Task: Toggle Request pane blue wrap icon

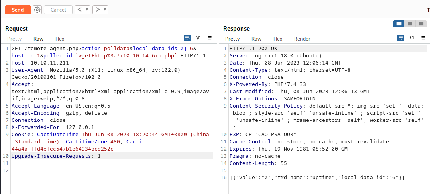Action: 187,38
